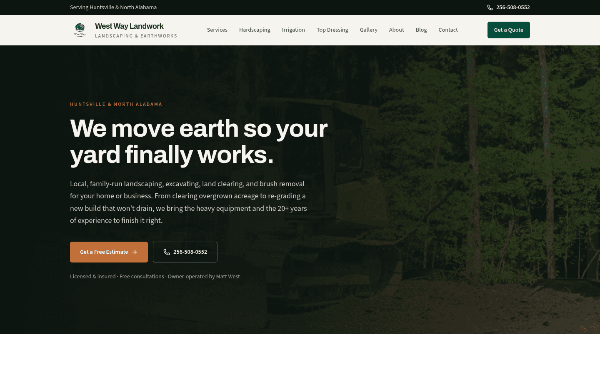The height and width of the screenshot is (375, 600).
Task: Click the Serving Huntsville & North Alabama text
Action: (113, 7)
